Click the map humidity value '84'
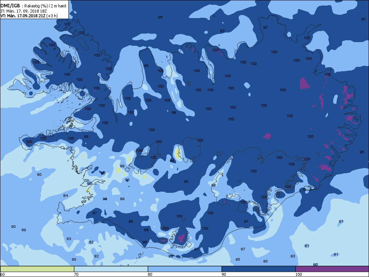Screen dimensions: 369x277 coord(65,195)
